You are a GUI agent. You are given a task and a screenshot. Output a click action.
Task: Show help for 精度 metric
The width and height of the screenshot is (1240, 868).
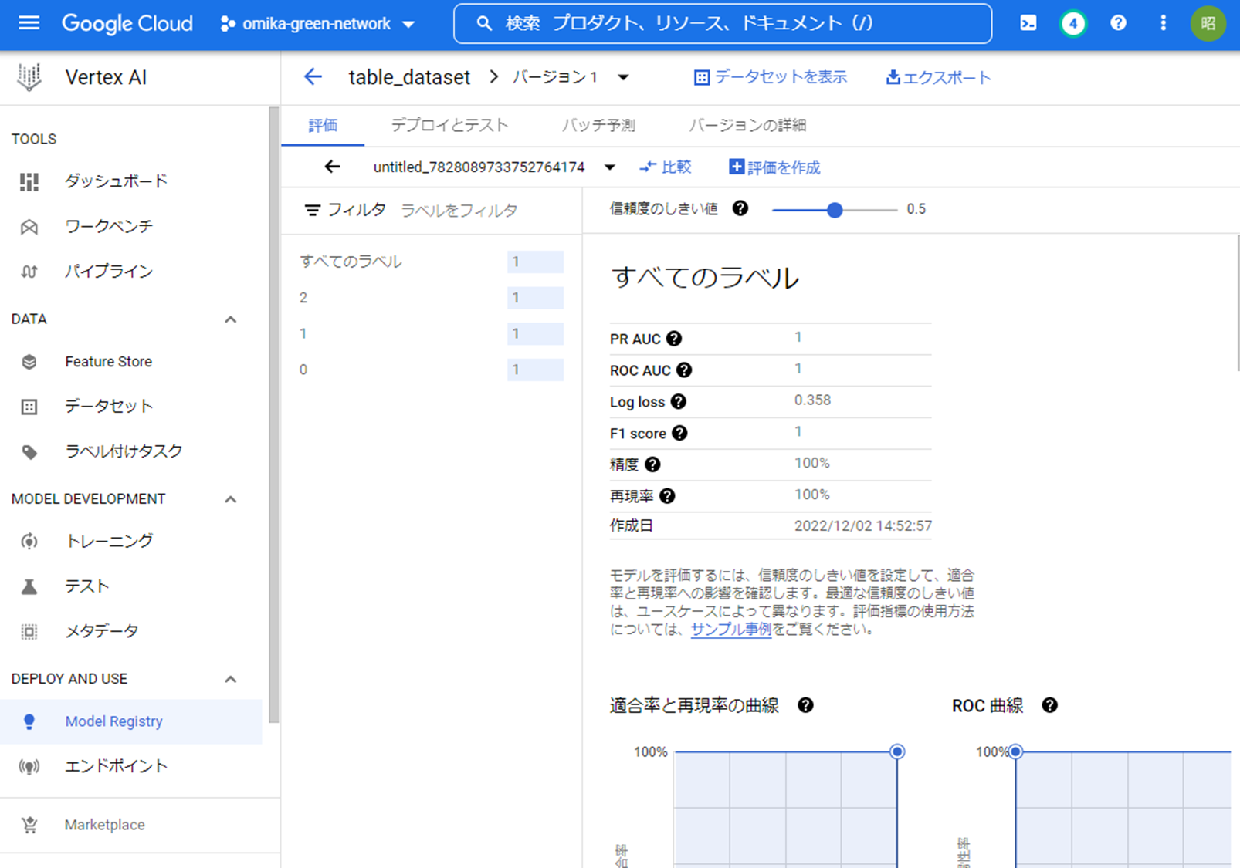(652, 464)
